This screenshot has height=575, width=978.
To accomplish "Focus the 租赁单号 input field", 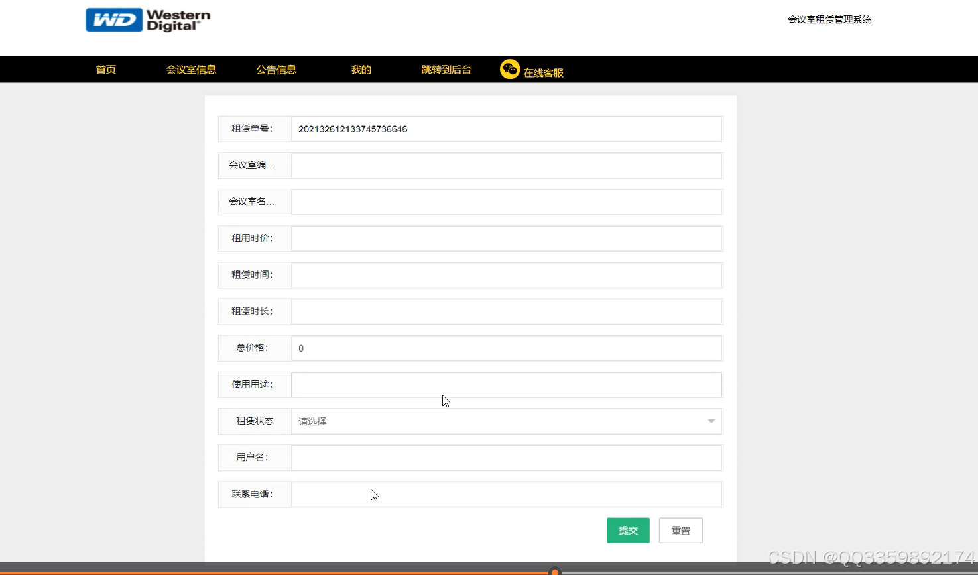I will 507,129.
